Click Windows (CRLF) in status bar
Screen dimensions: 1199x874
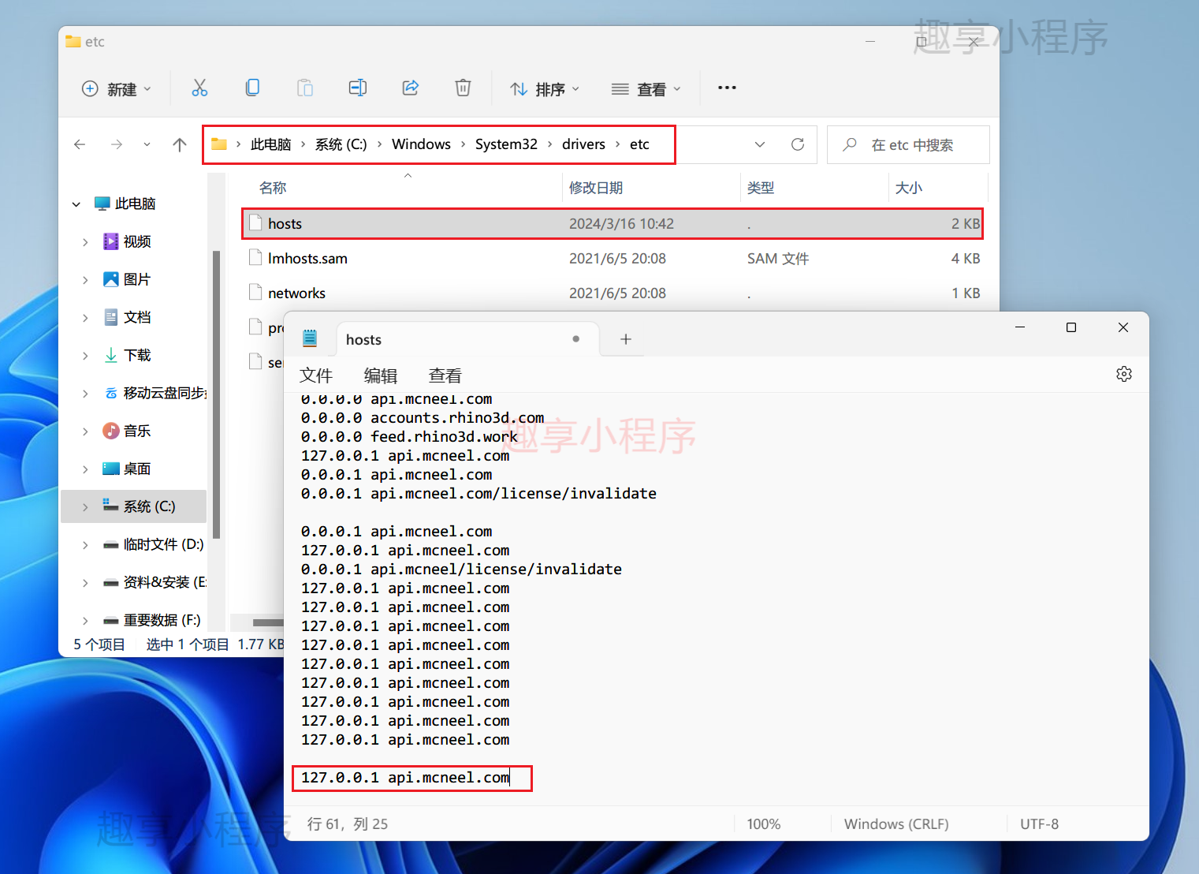[x=896, y=824]
